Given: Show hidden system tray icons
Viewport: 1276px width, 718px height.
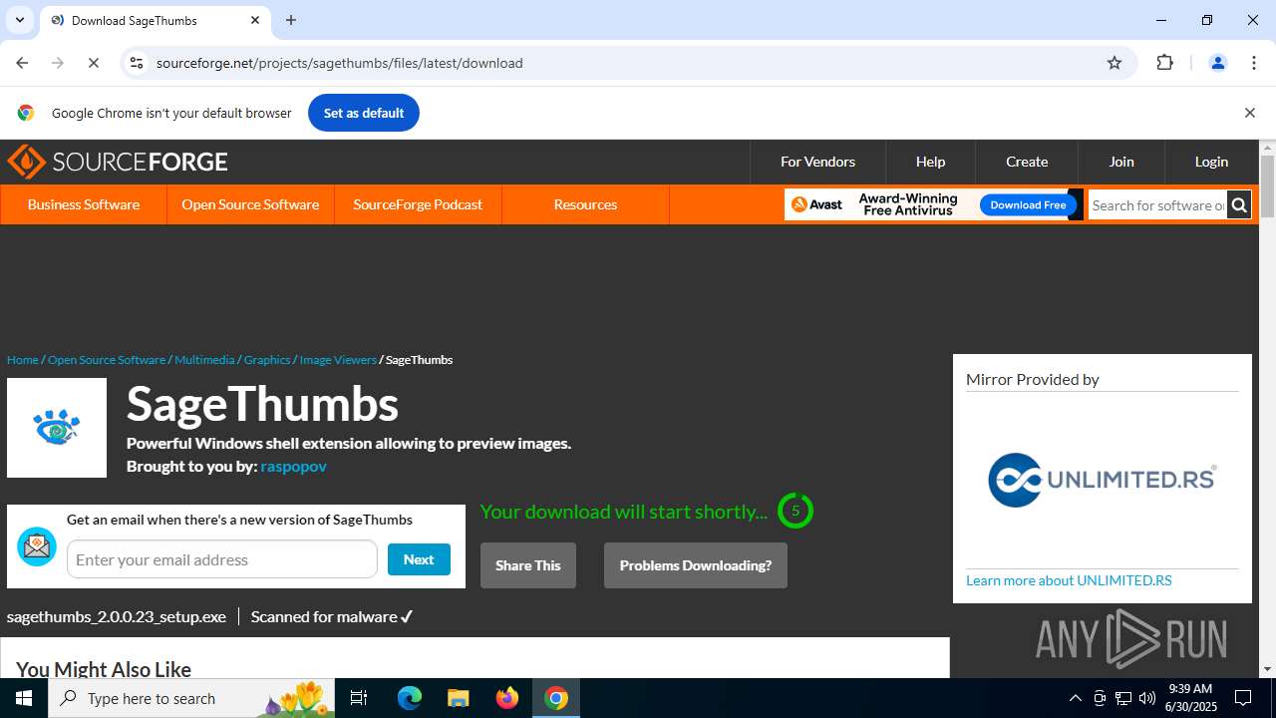Looking at the screenshot, I should (1075, 698).
